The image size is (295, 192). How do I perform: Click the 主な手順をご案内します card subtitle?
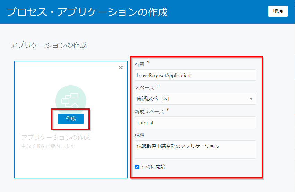48,146
